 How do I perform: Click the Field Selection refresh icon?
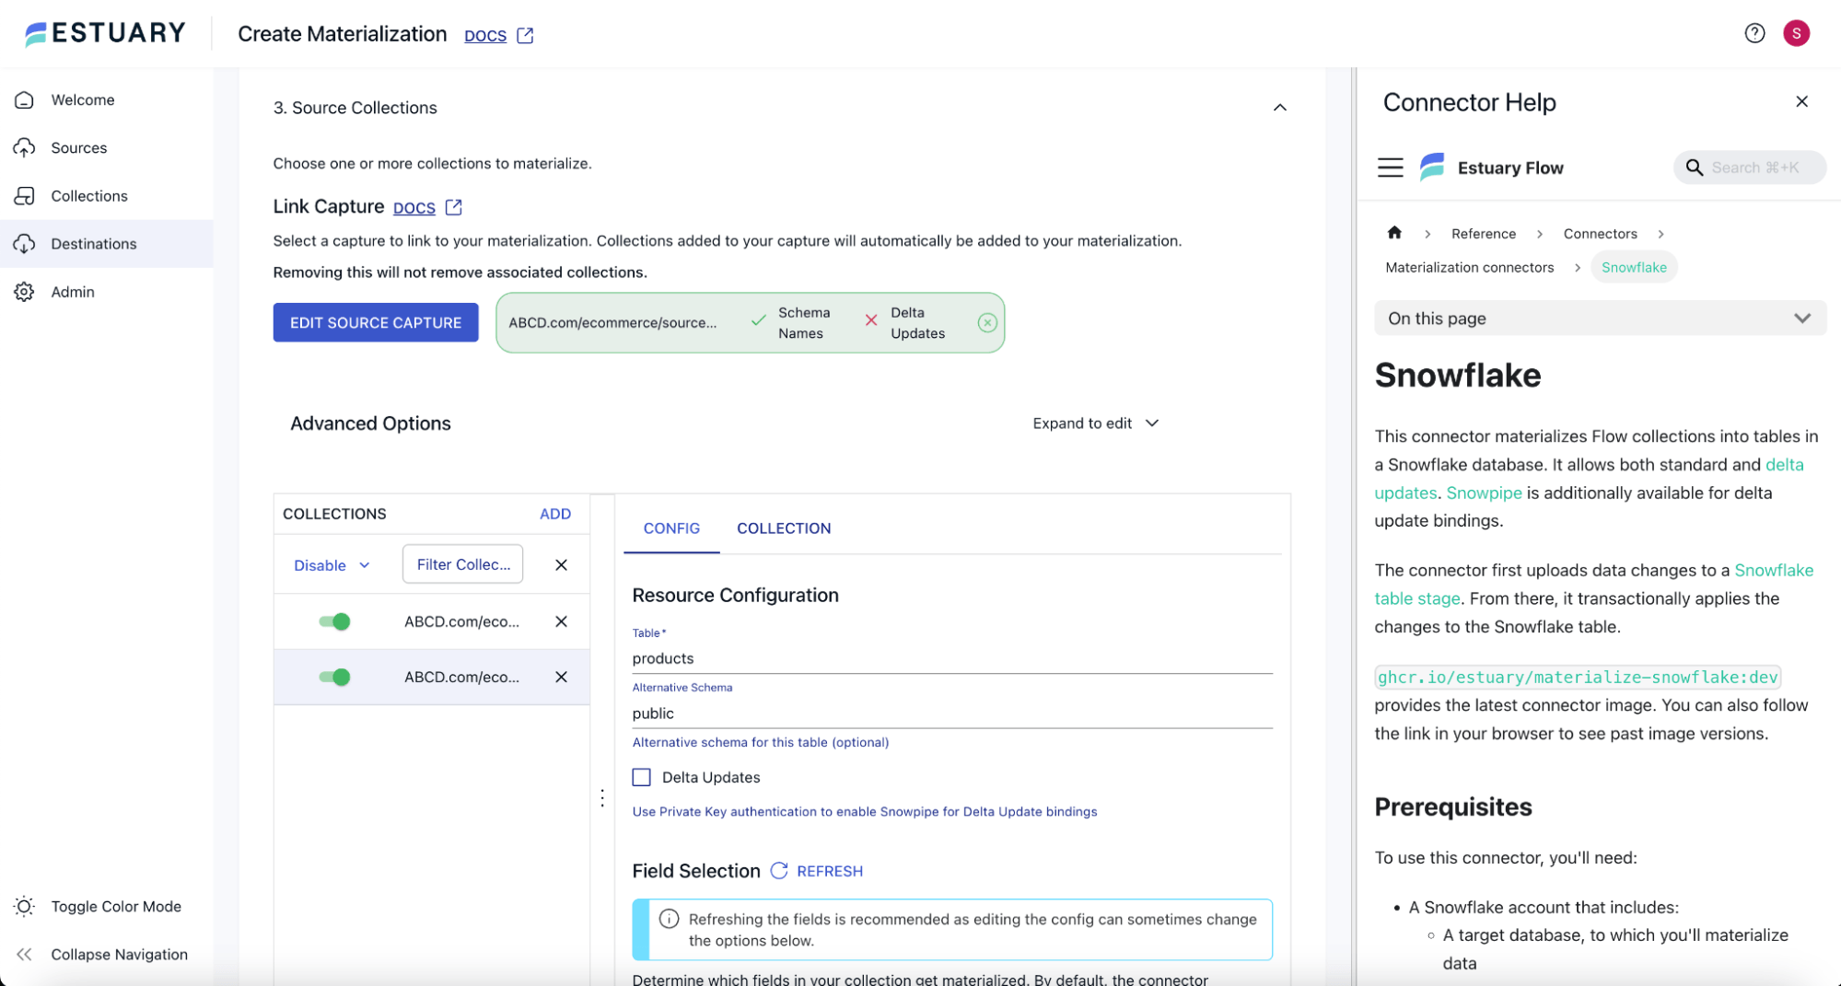coord(779,870)
